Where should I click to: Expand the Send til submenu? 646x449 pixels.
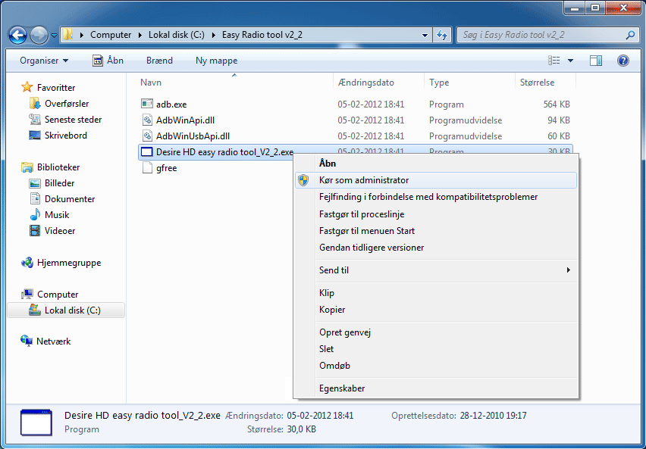point(436,270)
